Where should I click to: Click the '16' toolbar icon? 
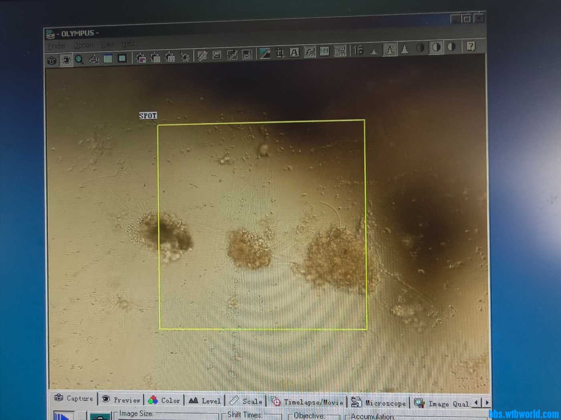(x=358, y=50)
